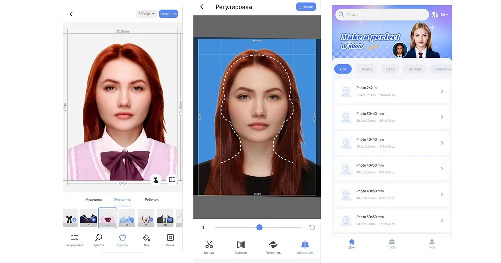Open the Регулировка adjustment tool
The width and height of the screenshot is (501, 263).
[x=75, y=240]
